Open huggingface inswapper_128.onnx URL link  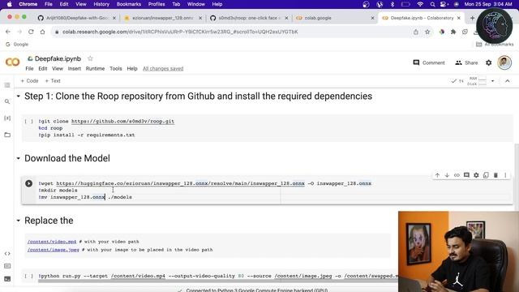180,183
